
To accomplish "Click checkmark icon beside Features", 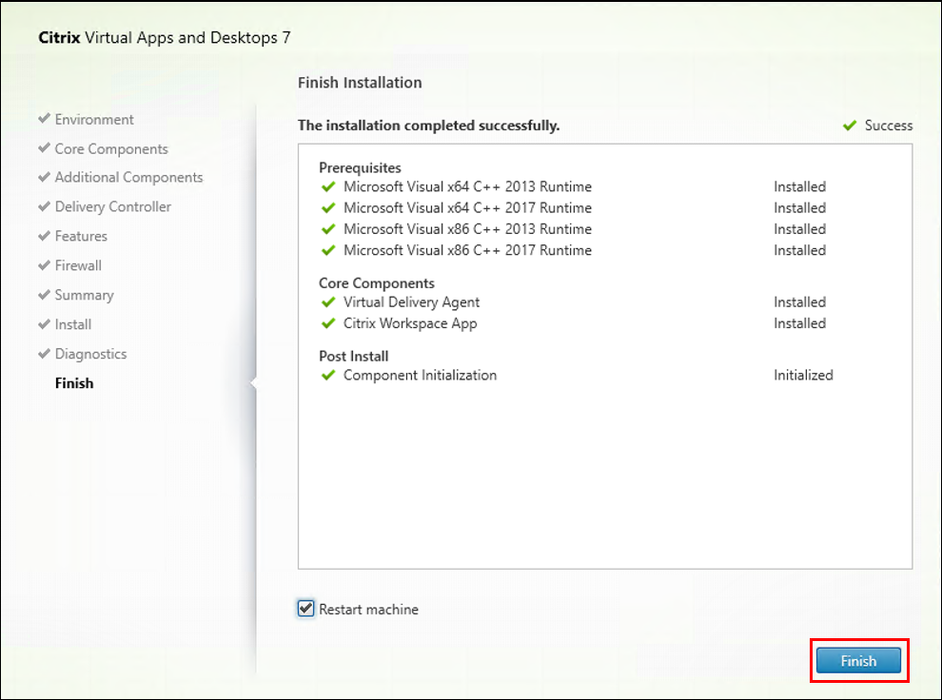I will (44, 236).
